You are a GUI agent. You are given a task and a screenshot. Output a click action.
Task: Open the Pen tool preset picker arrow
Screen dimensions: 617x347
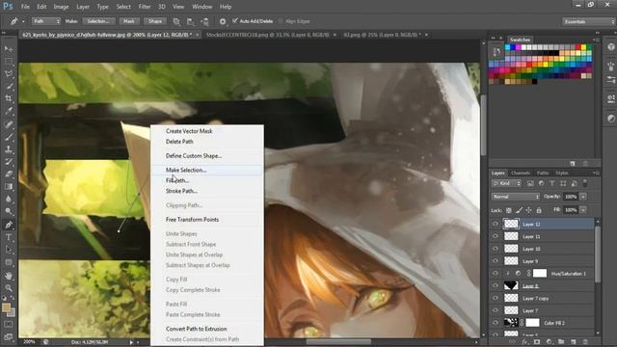tap(23, 21)
